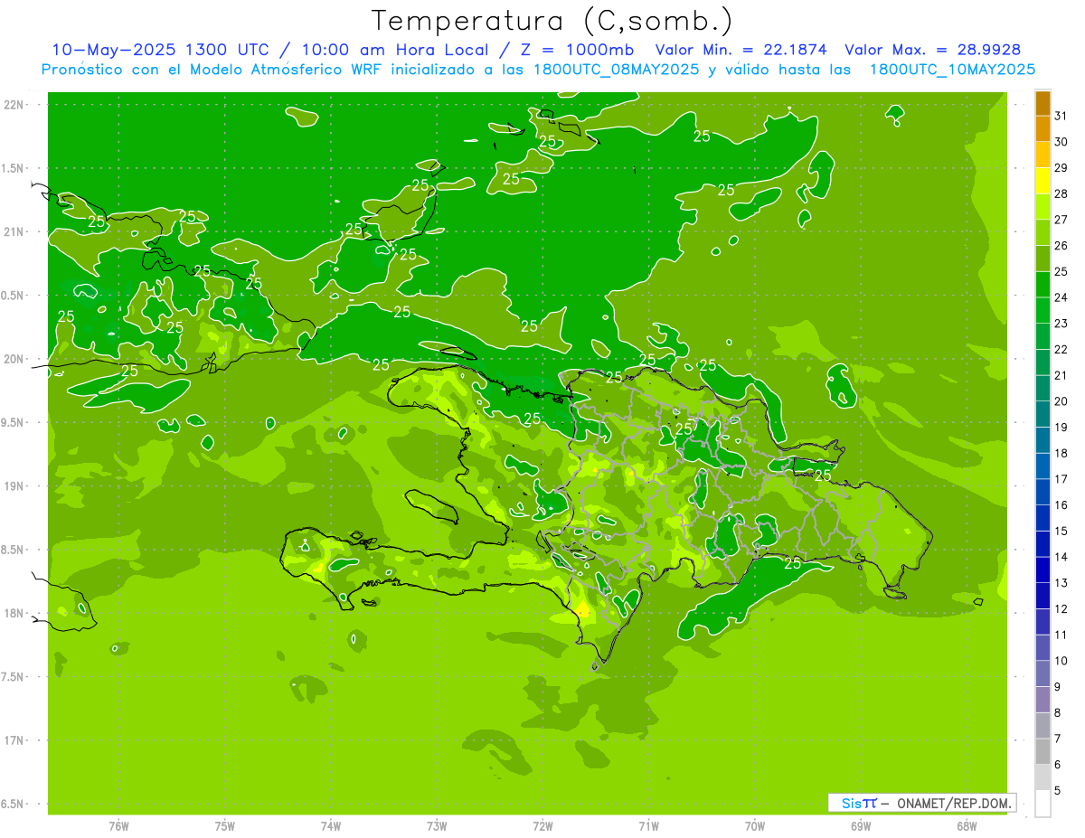This screenshot has width=1085, height=838.
Task: Click the legend value 5
Action: coord(1058,791)
